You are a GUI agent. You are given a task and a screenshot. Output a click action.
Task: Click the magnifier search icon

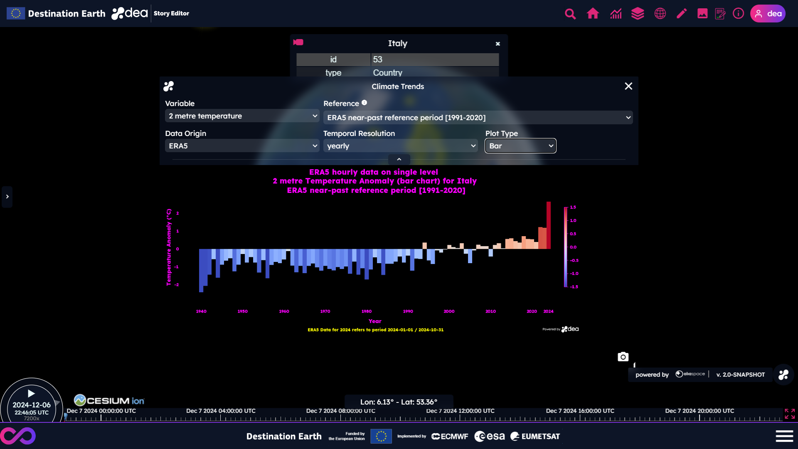coord(570,14)
